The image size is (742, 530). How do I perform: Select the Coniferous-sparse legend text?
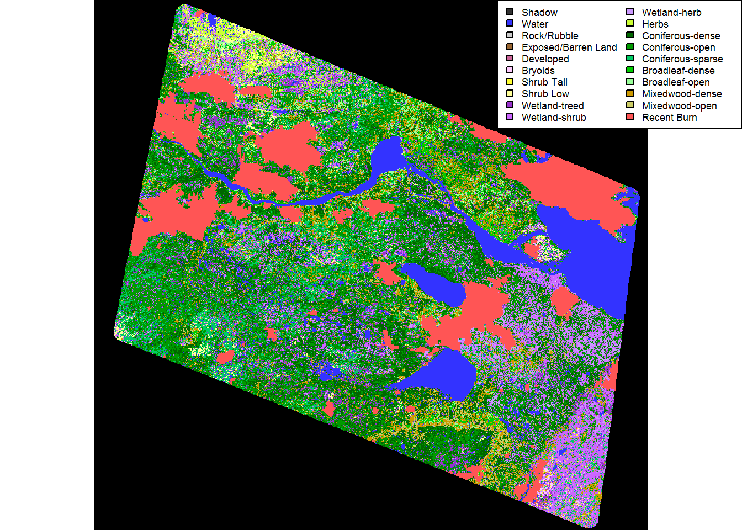pos(682,59)
